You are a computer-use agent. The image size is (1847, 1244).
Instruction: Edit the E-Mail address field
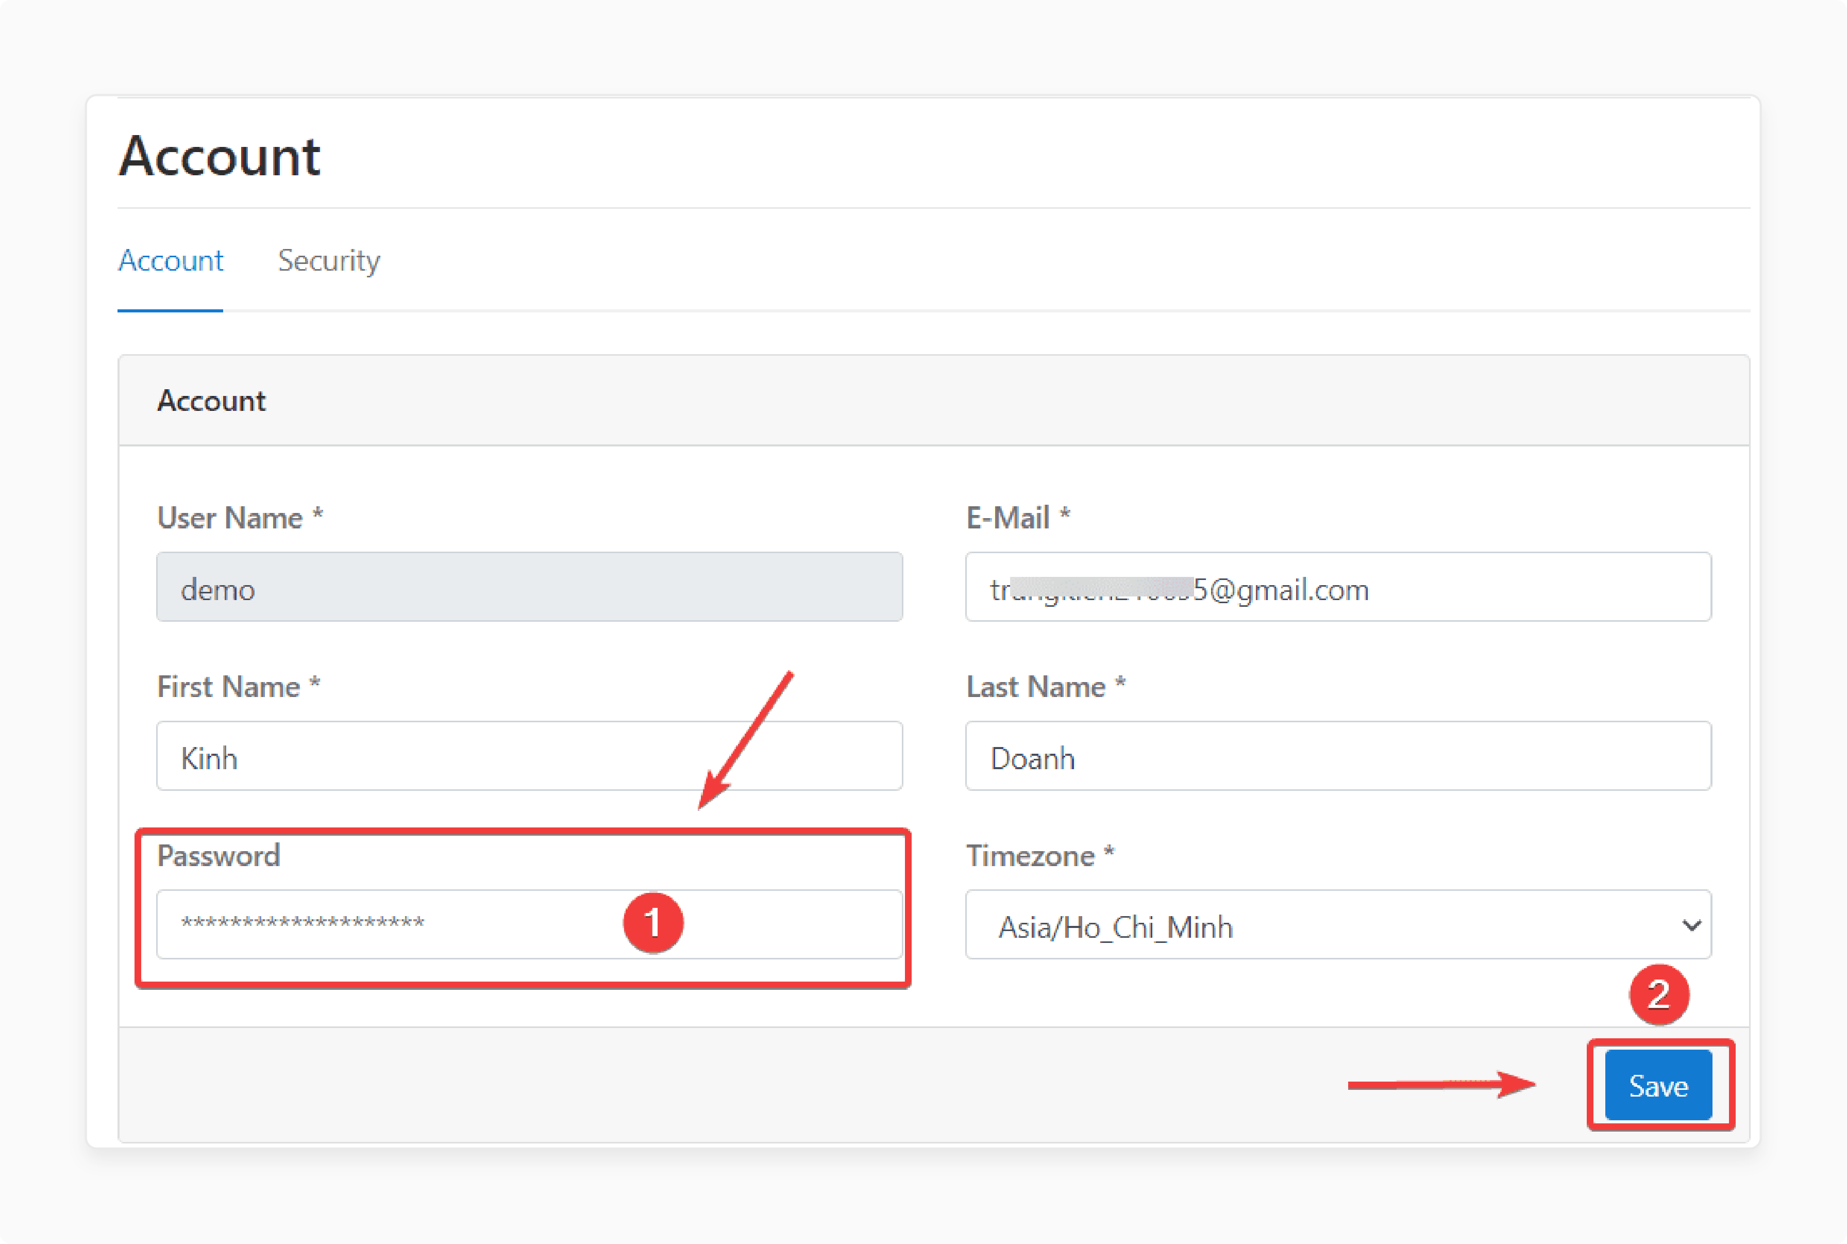click(x=1338, y=587)
